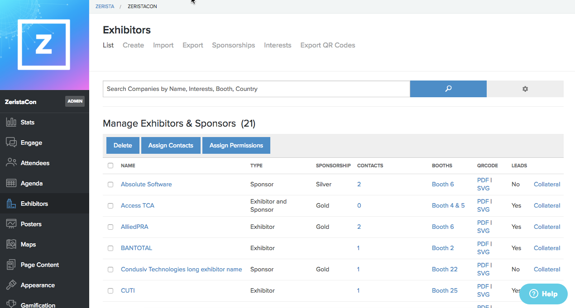Check the Condusiv Technologies row checkbox
Screen dimensions: 575x308
[110, 270]
